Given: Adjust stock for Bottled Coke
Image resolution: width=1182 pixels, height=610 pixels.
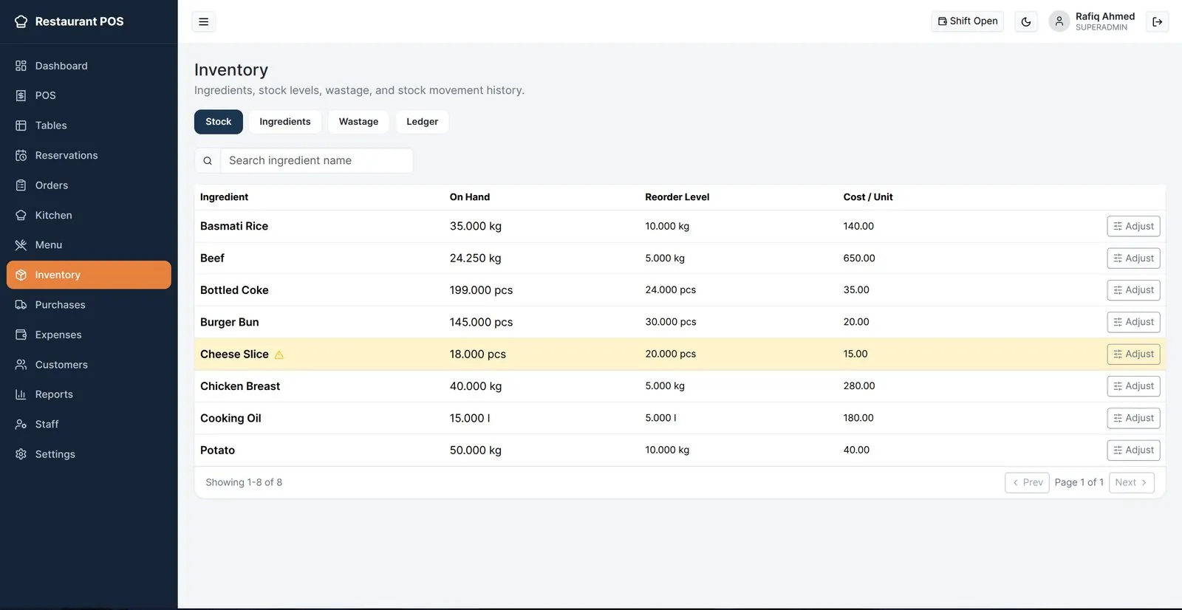Looking at the screenshot, I should (x=1133, y=289).
